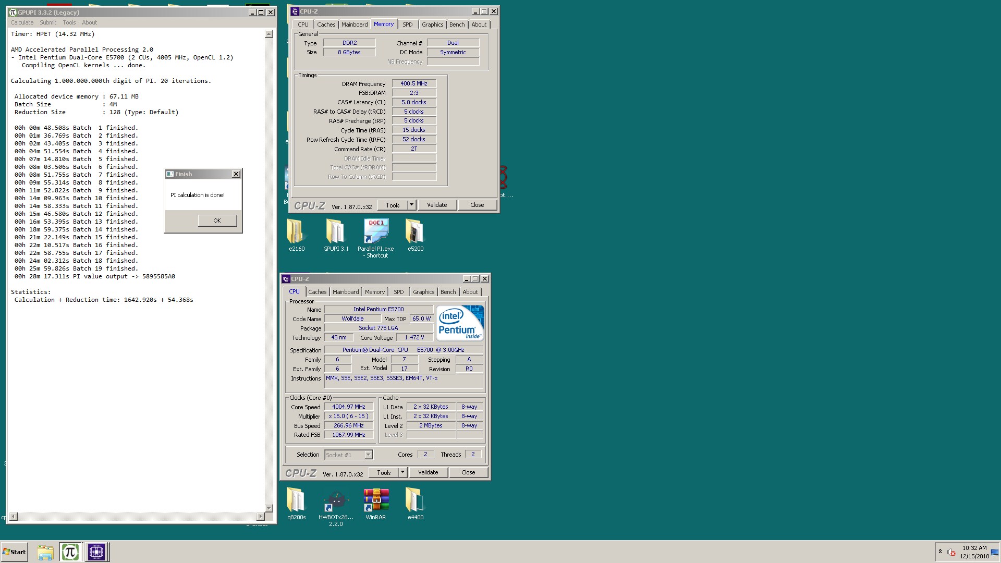Switch to Caches tab in the lower CPU-Z
Viewport: 1001px width, 563px height.
(317, 292)
